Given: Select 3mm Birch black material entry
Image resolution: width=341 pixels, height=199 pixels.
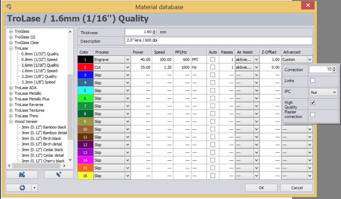Looking at the screenshot, I should click(x=41, y=139).
